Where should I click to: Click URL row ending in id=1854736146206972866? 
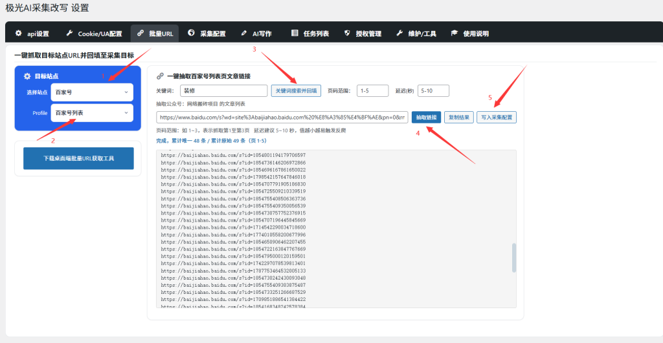[233, 162]
